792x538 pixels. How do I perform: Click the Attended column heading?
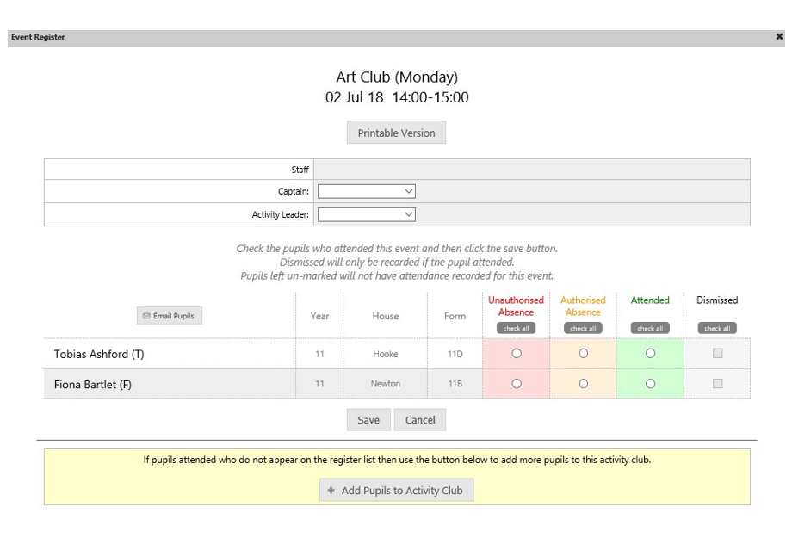(x=650, y=300)
